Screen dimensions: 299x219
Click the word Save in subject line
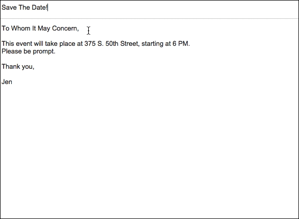coord(9,8)
